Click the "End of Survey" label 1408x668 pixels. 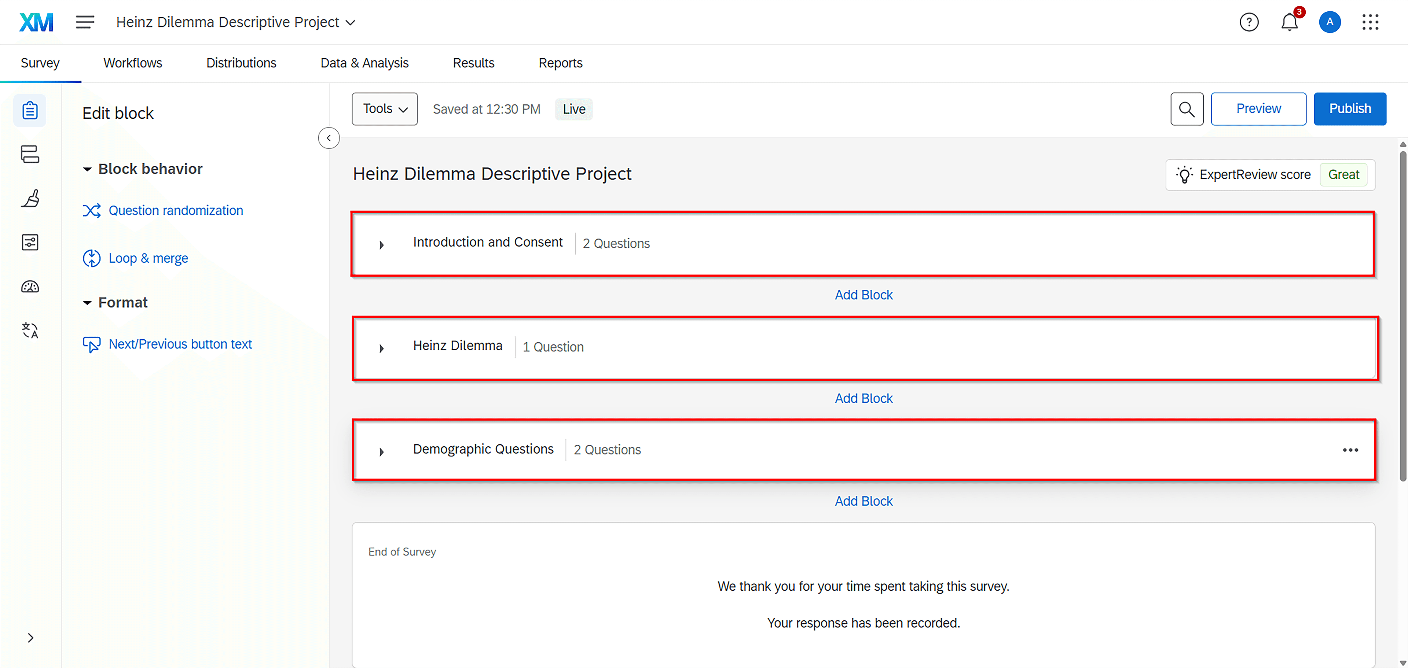click(402, 552)
